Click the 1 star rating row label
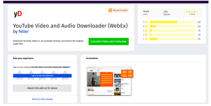This screenshot has width=211, height=106. (145, 39)
